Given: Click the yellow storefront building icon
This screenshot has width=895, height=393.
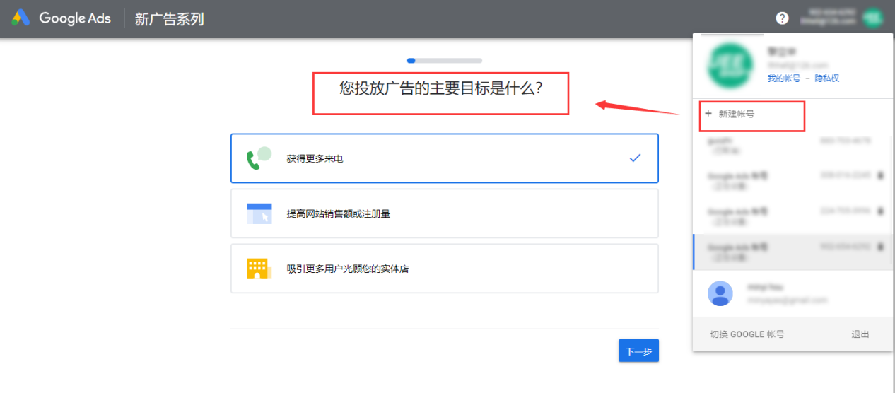Looking at the screenshot, I should point(259,269).
